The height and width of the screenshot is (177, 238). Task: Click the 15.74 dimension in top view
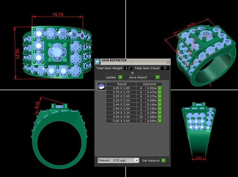tap(58, 14)
